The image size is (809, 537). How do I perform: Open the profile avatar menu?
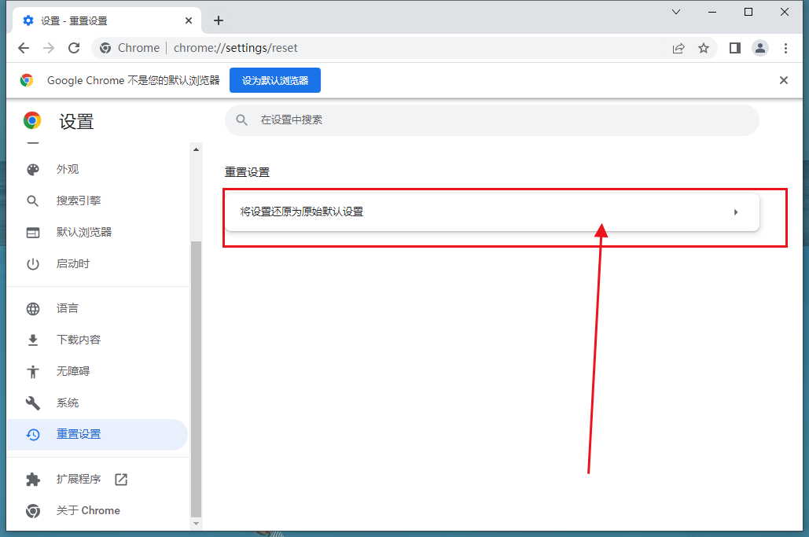pyautogui.click(x=760, y=48)
